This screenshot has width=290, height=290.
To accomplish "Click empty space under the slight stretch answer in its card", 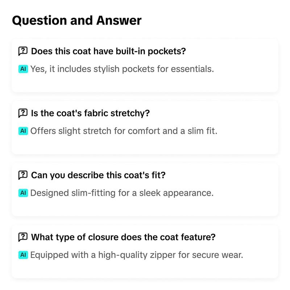I will coord(145,145).
